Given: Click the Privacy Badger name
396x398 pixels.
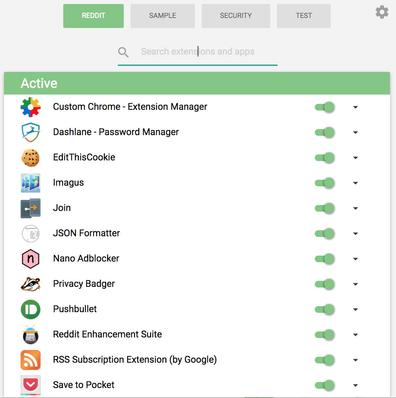Looking at the screenshot, I should 84,284.
